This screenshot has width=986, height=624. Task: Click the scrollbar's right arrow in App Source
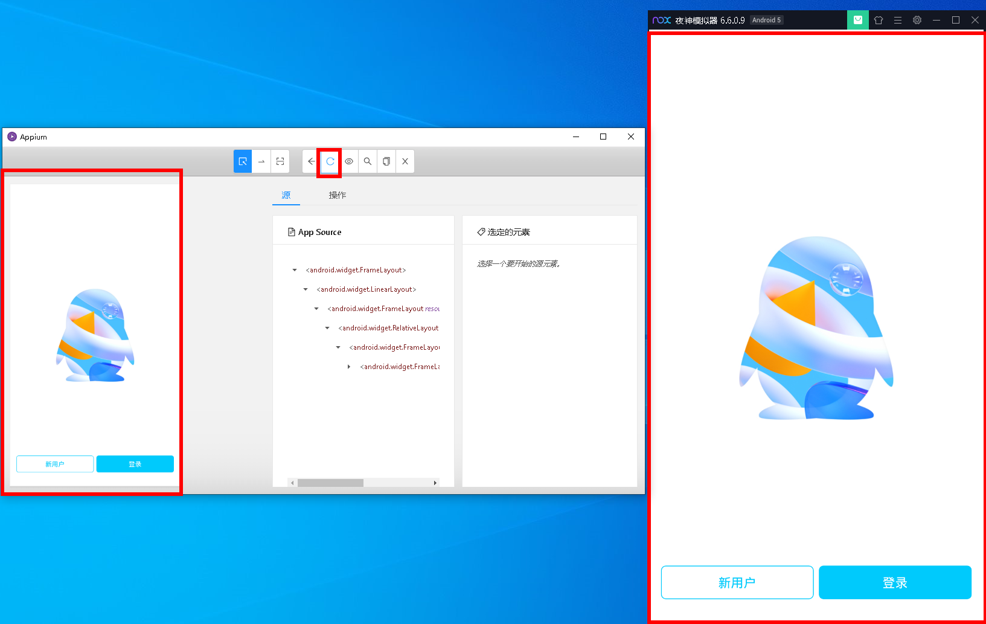(x=435, y=483)
